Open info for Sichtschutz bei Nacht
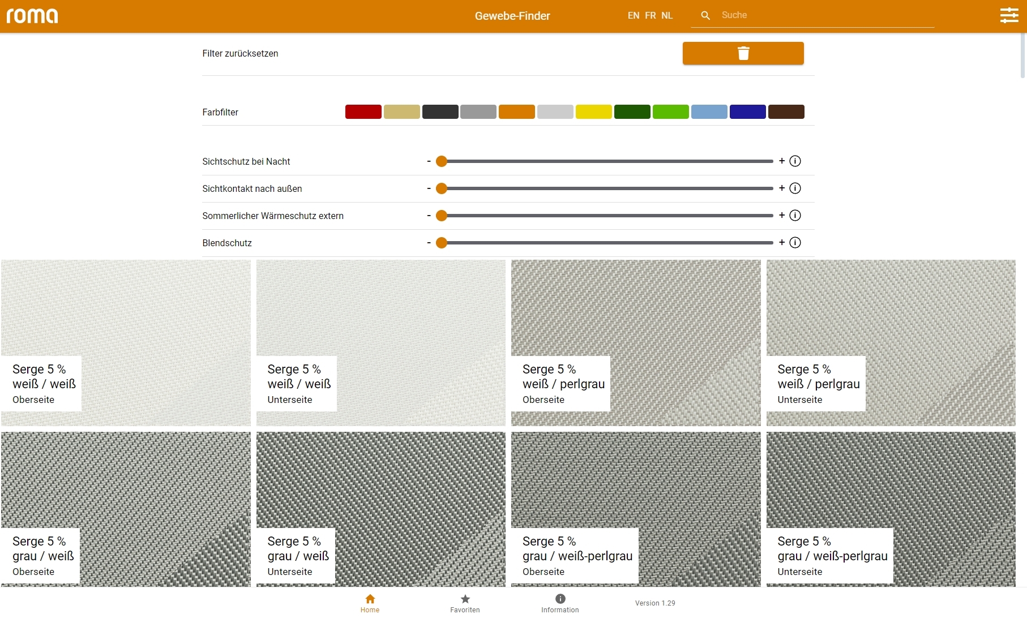1027x618 pixels. click(795, 161)
